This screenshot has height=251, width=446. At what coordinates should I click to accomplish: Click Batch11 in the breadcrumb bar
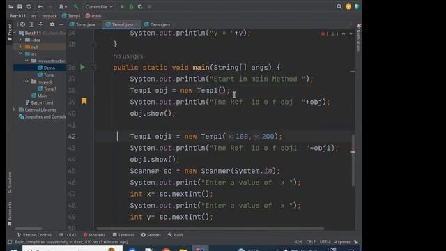[17, 16]
